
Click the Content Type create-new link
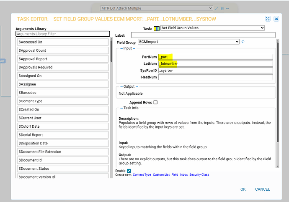142,175
